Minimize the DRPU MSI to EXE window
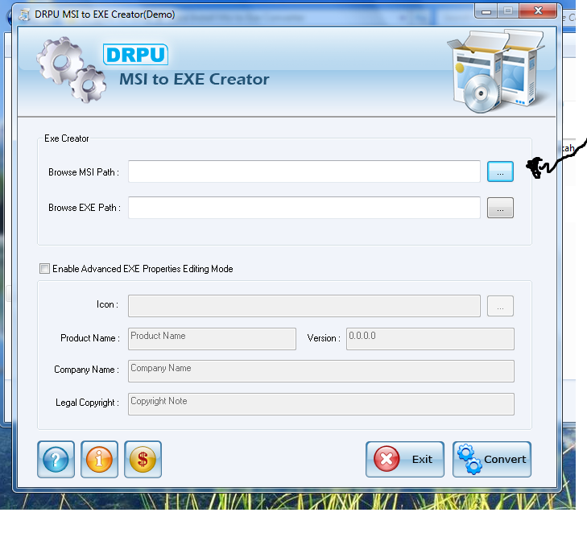 [486, 11]
